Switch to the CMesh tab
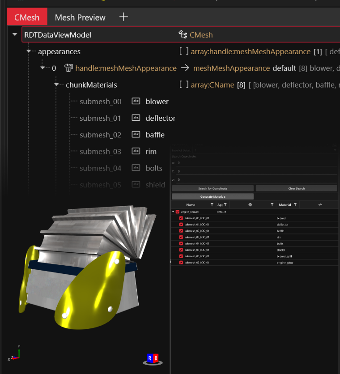Viewport: 340px width, 374px height. pos(27,17)
